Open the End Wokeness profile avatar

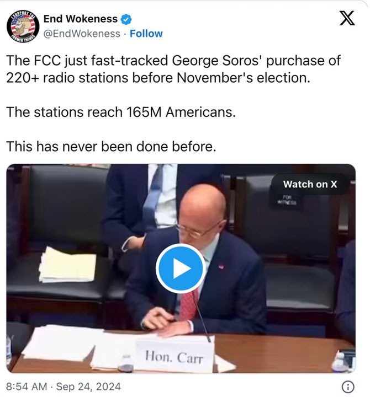coord(23,26)
